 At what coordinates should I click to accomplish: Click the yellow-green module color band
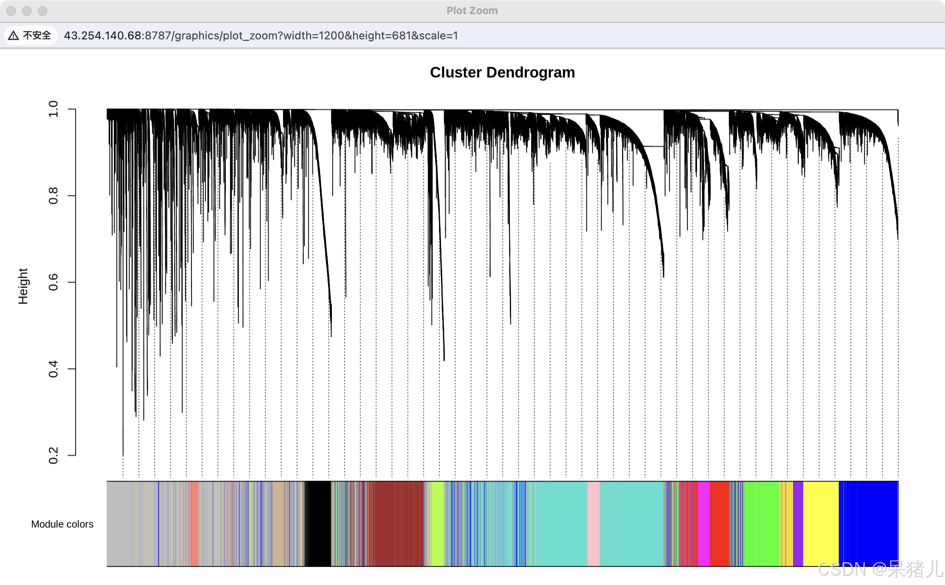(x=438, y=524)
